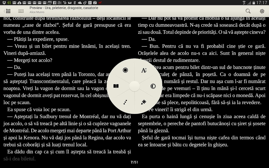Tap the three-dots more option
This screenshot has width=269, height=168.
125,102
